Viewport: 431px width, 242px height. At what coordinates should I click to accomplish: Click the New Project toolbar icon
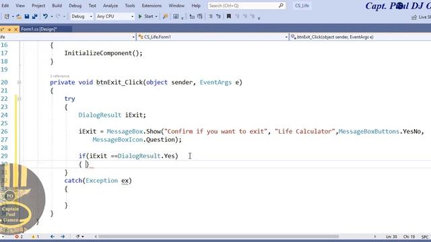click(7, 16)
